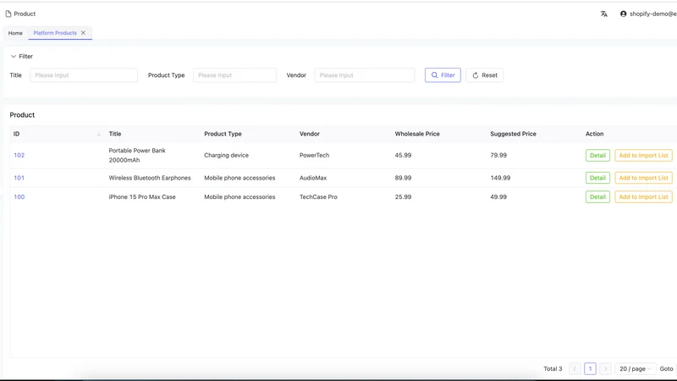Click the Suggested Price column header
Screen dimensions: 677x381
(513, 134)
